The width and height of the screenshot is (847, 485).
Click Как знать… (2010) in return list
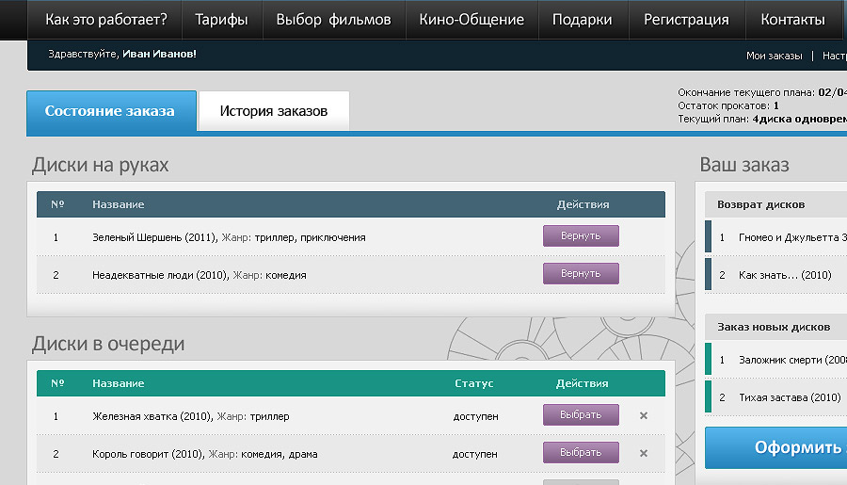point(785,275)
